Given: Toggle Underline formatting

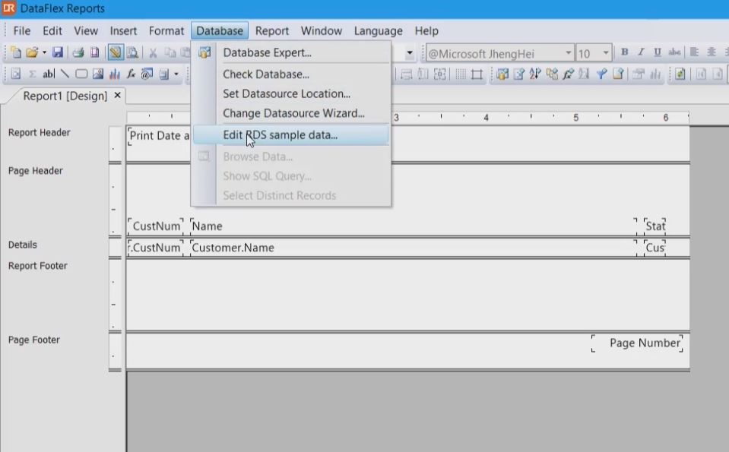Looking at the screenshot, I should pyautogui.click(x=657, y=53).
